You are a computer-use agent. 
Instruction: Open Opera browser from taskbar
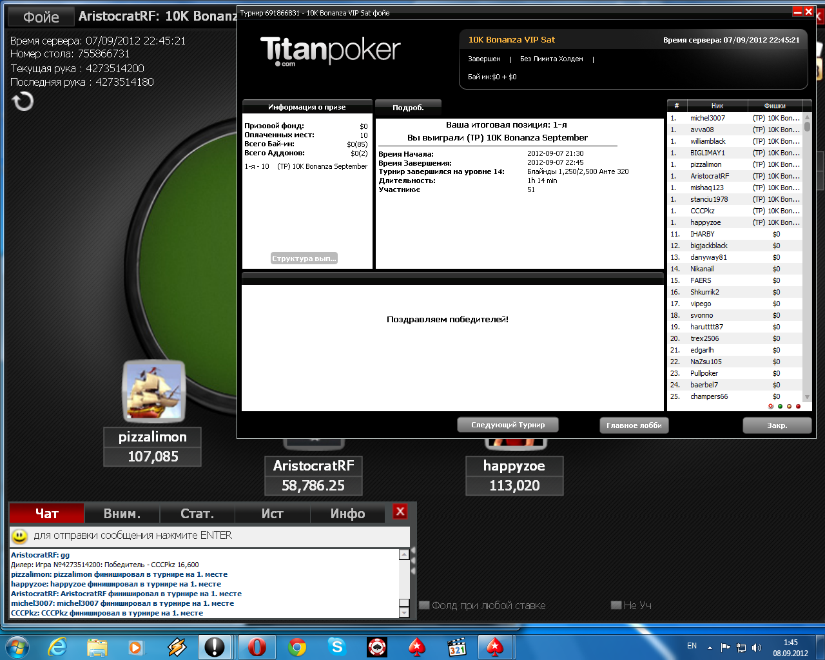[257, 646]
